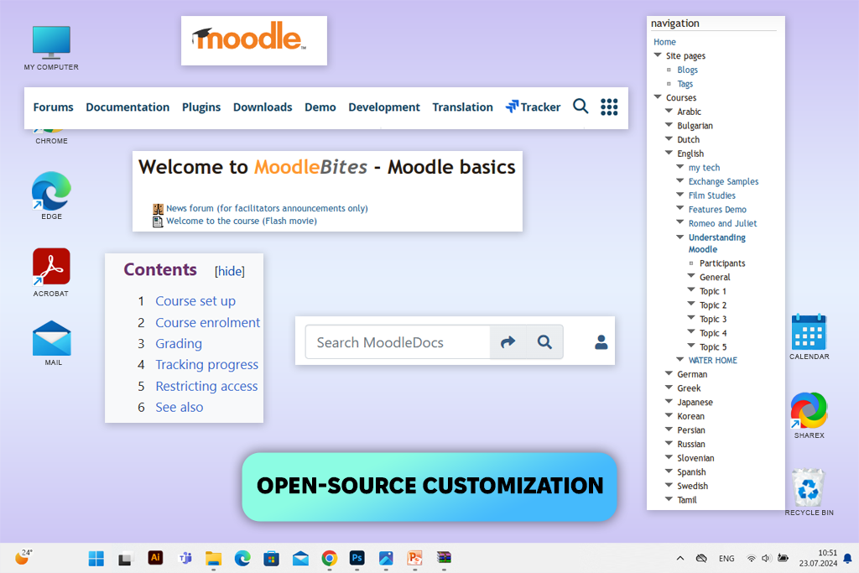The image size is (859, 573).
Task: Open PowerPoint from the taskbar
Action: [x=414, y=558]
